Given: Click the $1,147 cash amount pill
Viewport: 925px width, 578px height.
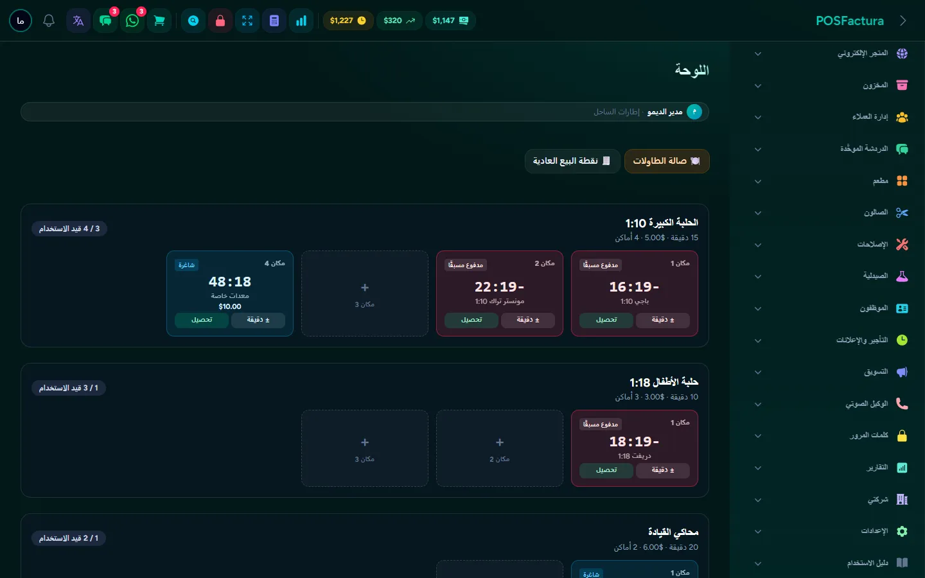Looking at the screenshot, I should (x=450, y=21).
